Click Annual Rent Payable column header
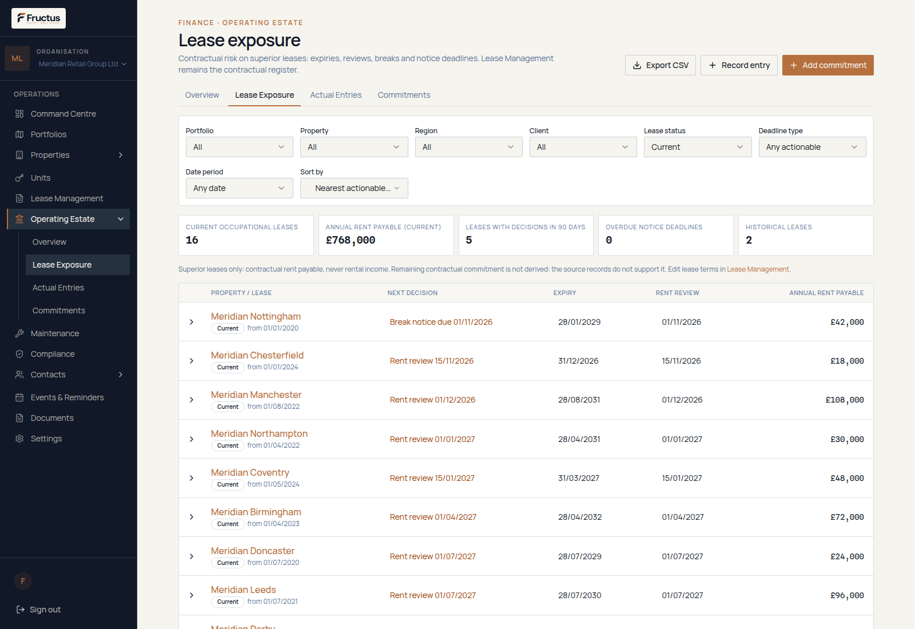This screenshot has height=629, width=915. [x=826, y=293]
